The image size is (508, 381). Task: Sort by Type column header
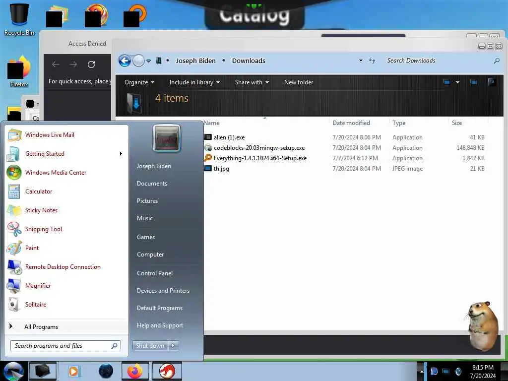pyautogui.click(x=399, y=123)
